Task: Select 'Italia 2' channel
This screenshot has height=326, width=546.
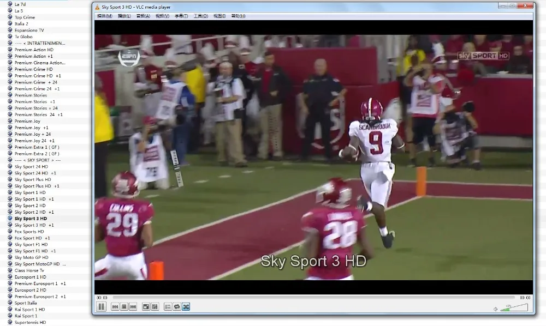Action: coord(21,23)
